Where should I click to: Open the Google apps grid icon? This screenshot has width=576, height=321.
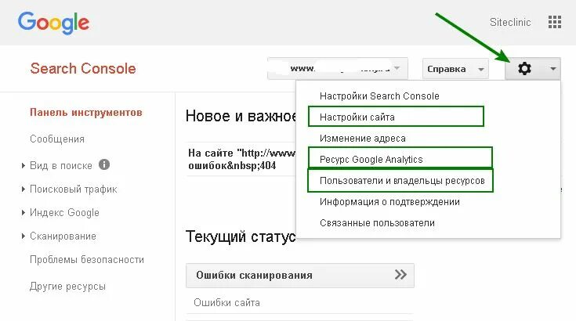click(x=555, y=22)
